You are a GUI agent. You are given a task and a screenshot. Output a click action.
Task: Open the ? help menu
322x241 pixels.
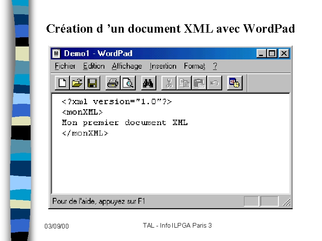point(215,66)
